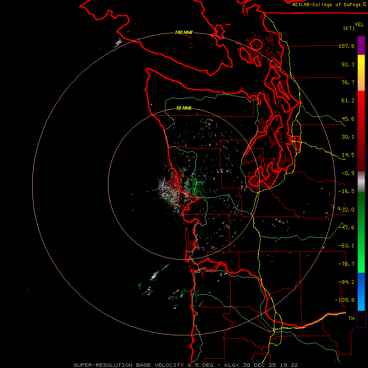Select the -78.7 scale value
368x368 pixels.
click(346, 264)
